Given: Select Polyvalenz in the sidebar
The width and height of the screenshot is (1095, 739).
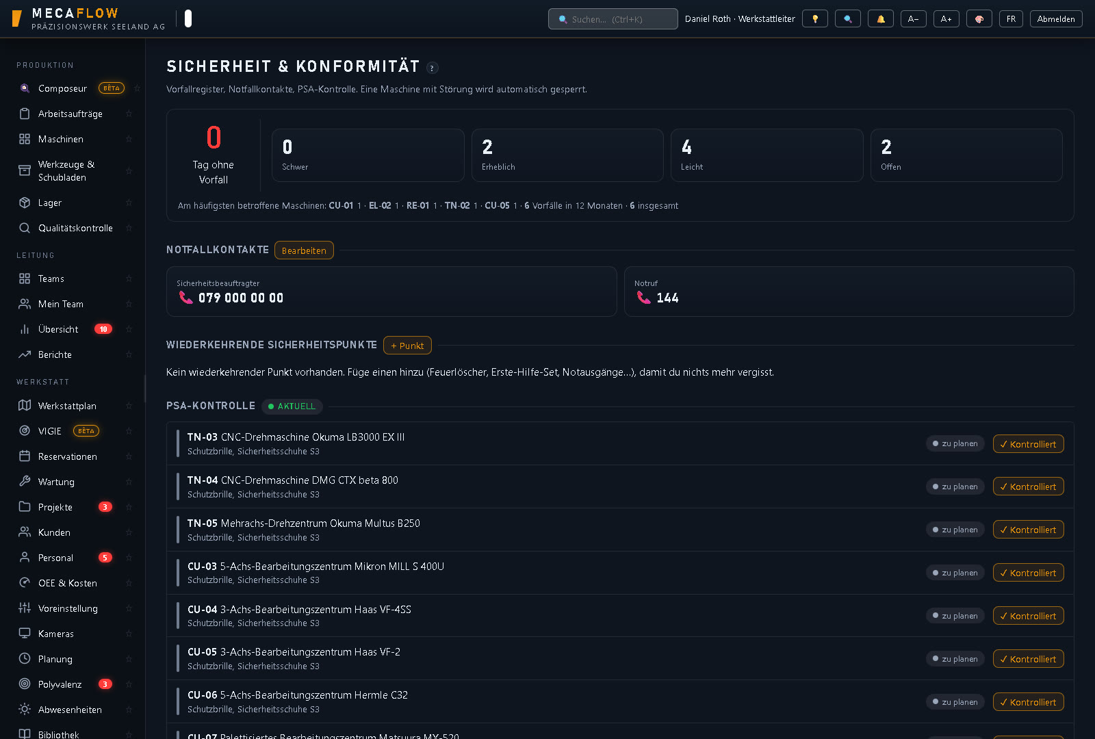Looking at the screenshot, I should point(73,684).
